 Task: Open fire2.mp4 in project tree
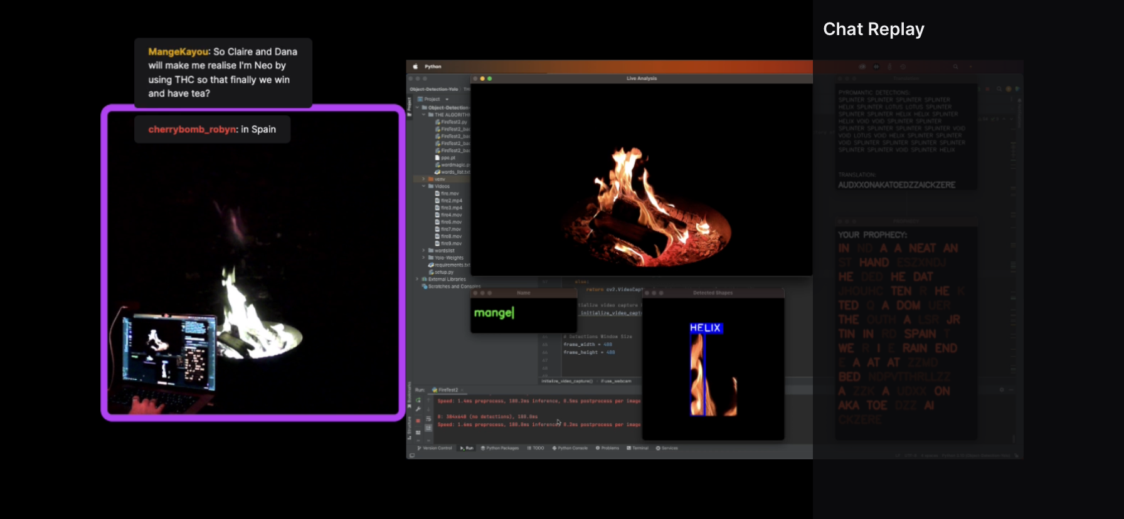(x=451, y=201)
